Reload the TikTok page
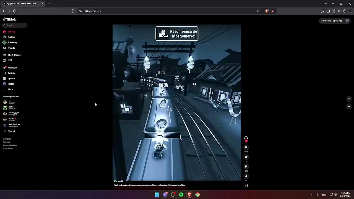The width and height of the screenshot is (354, 199). pos(15,11)
